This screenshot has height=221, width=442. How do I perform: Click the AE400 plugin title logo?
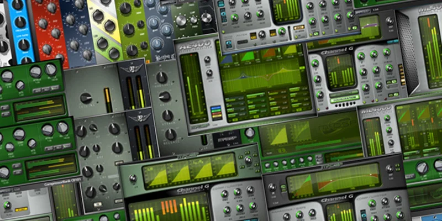194,44
